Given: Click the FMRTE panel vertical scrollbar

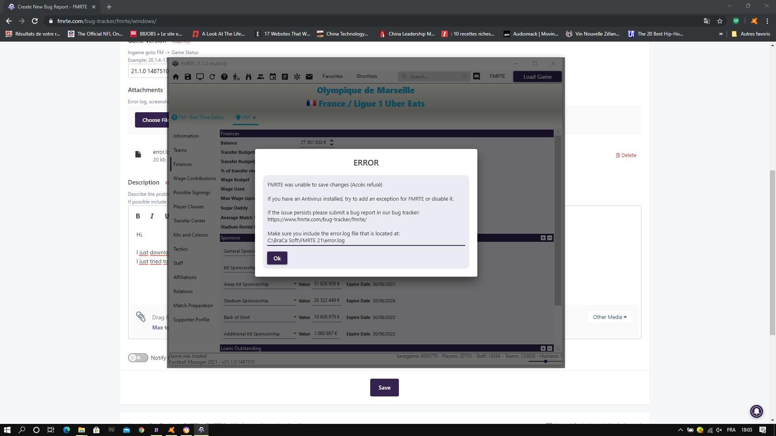Looking at the screenshot, I should tap(558, 221).
